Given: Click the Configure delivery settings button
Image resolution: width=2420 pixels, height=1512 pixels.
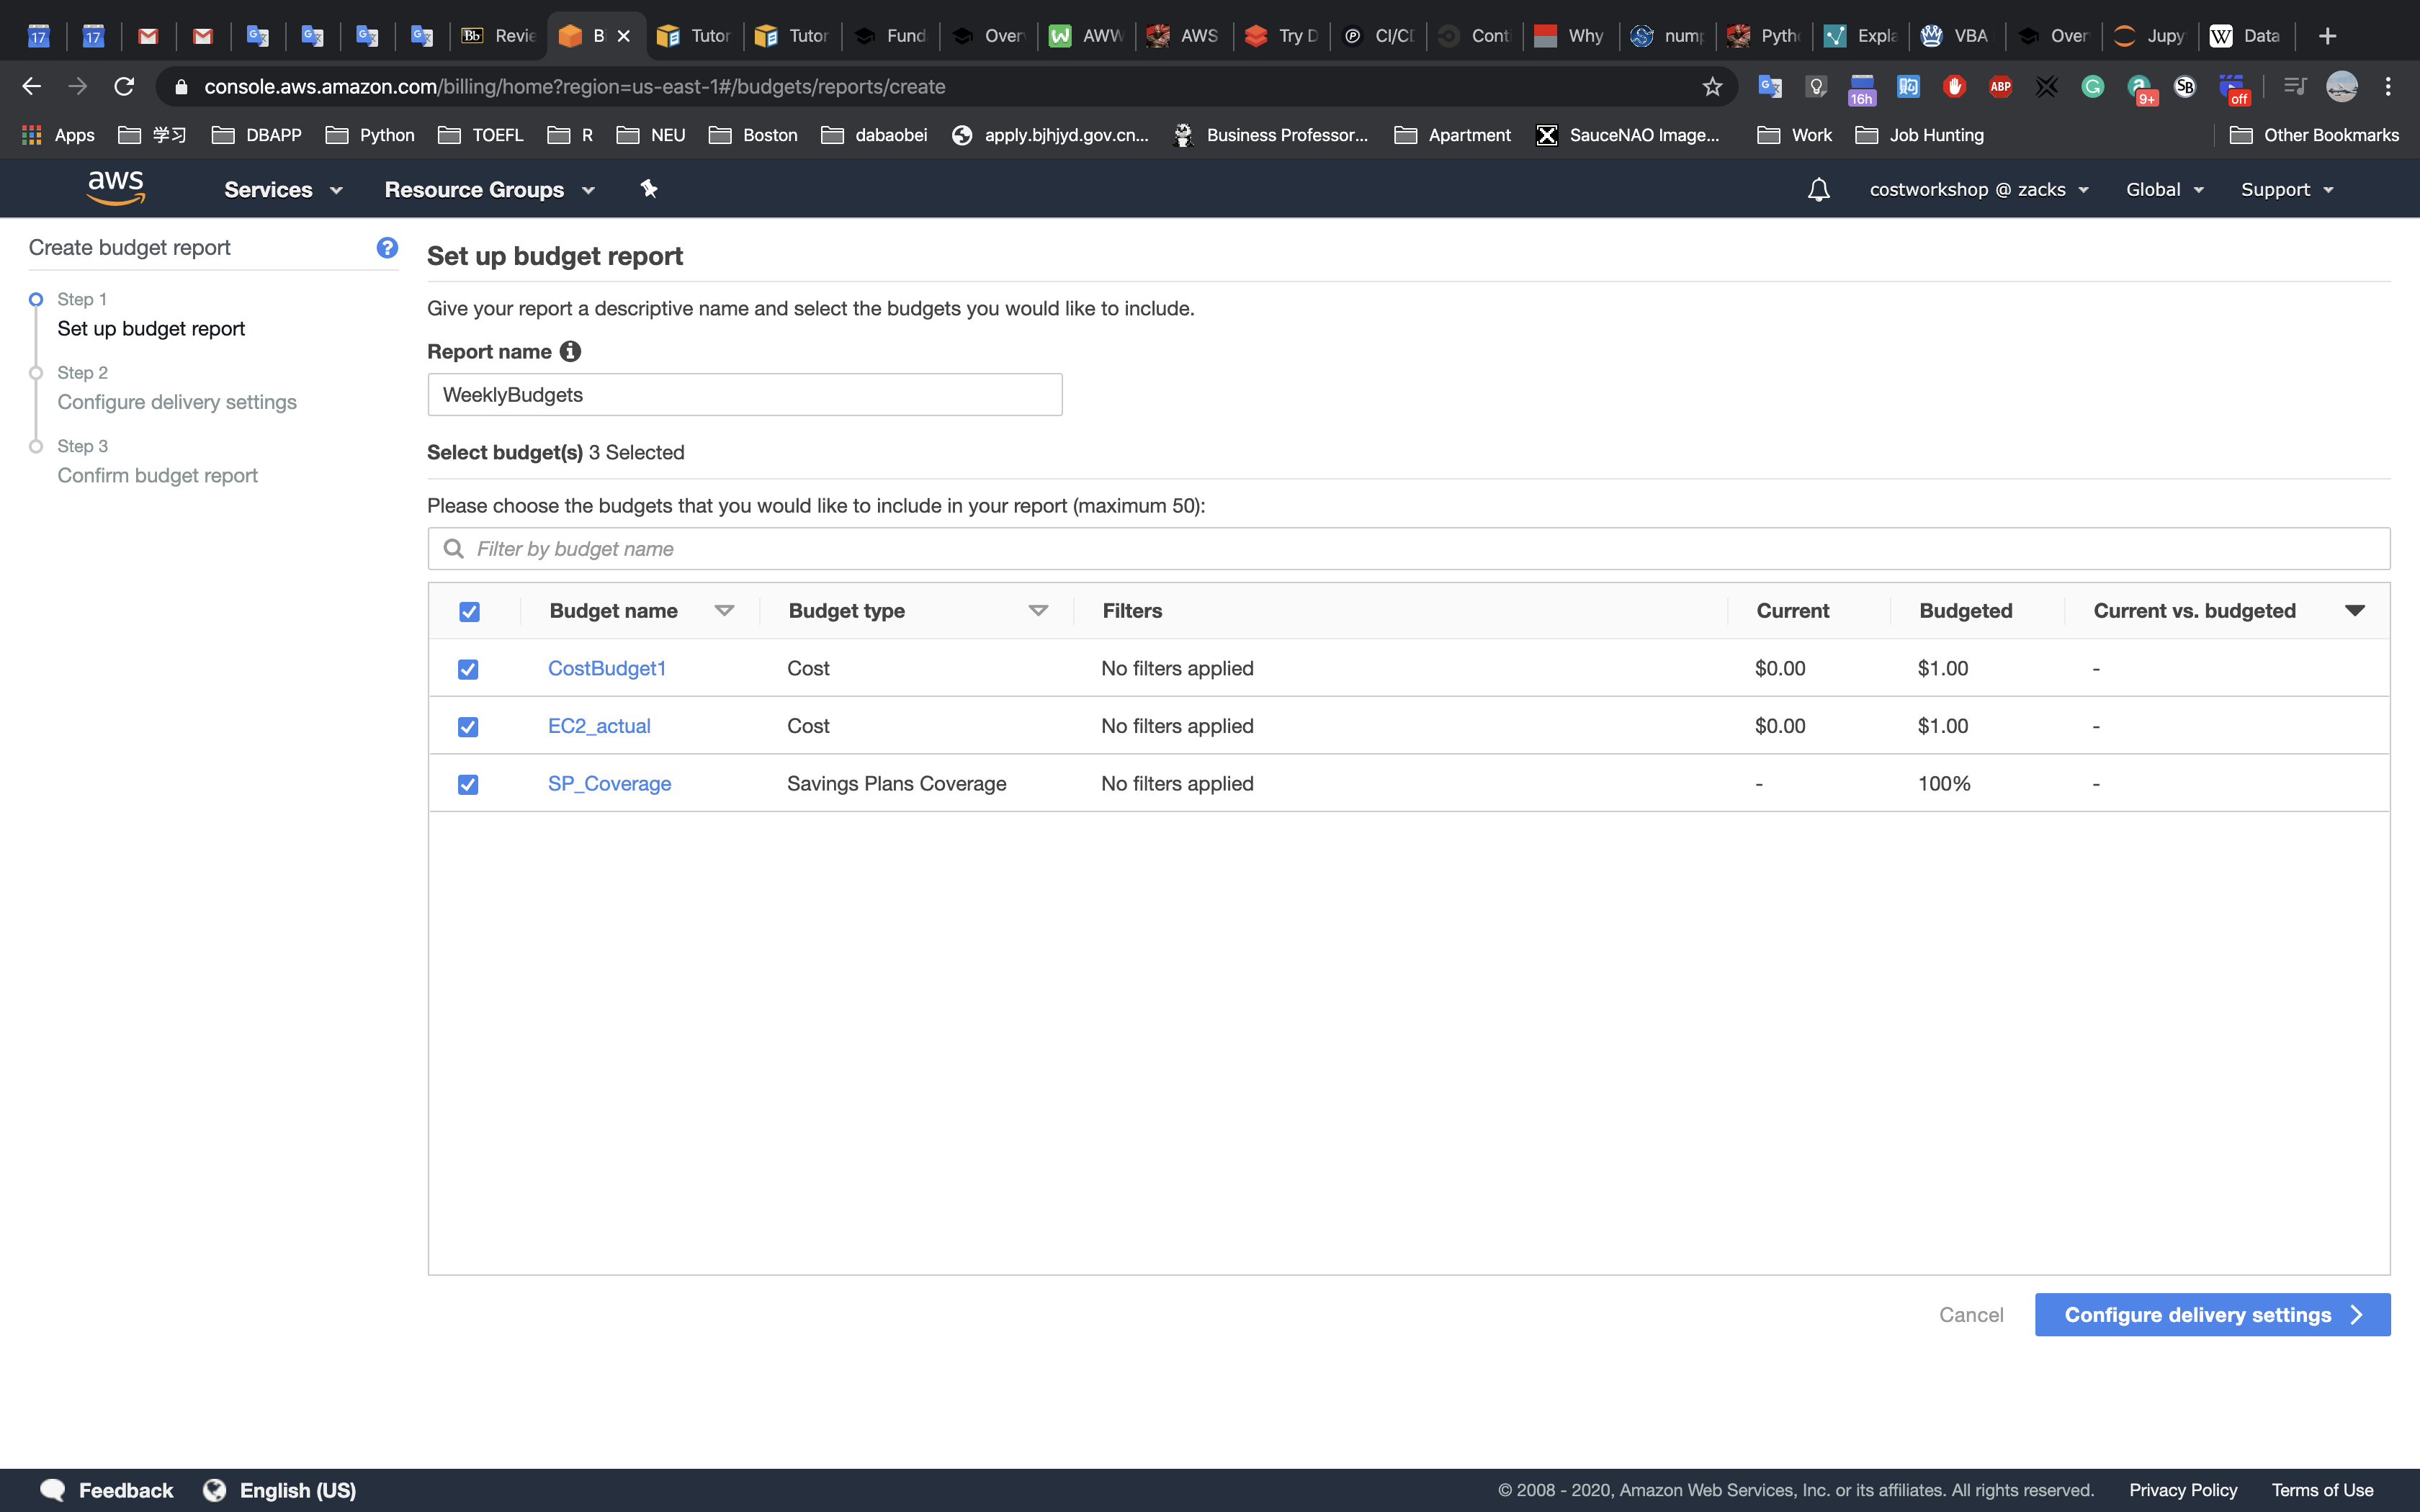Looking at the screenshot, I should 2212,1314.
